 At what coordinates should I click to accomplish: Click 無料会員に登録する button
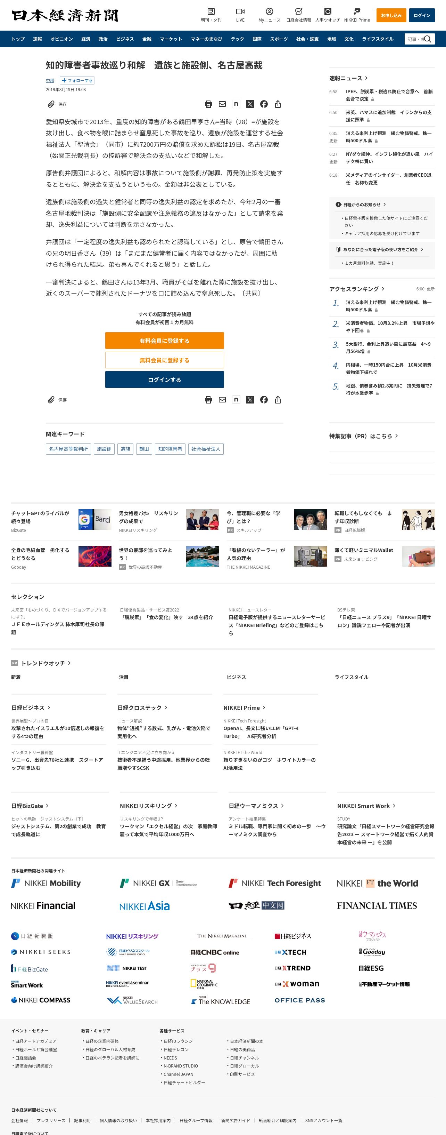pyautogui.click(x=165, y=360)
